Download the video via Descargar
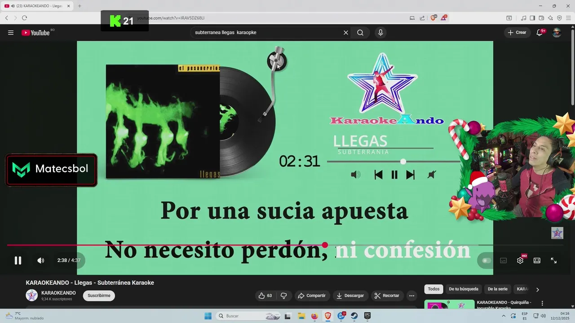The width and height of the screenshot is (575, 323). (x=350, y=296)
